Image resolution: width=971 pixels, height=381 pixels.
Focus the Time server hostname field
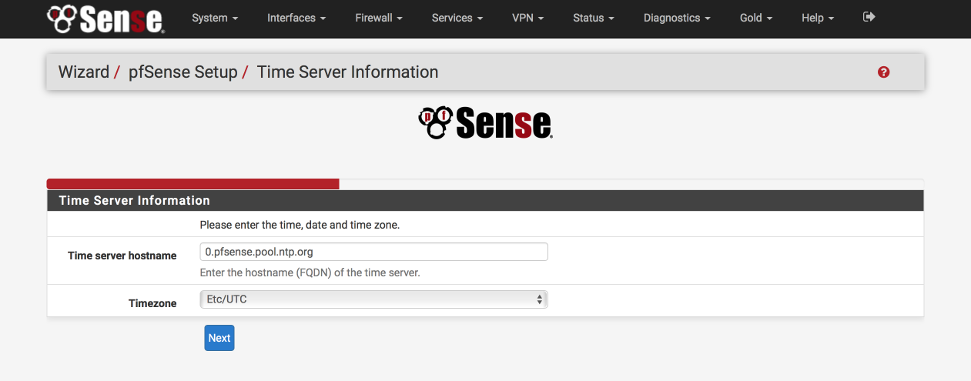point(373,252)
